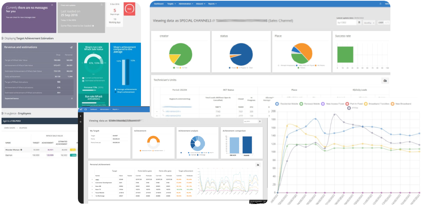Screen dimensions: 424x207
Task: Open the Monthly period dropdown
Action: click(369, 23)
